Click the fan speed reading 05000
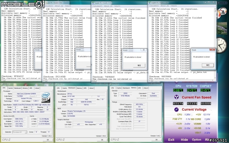The image size is (229, 143). pos(206,103)
